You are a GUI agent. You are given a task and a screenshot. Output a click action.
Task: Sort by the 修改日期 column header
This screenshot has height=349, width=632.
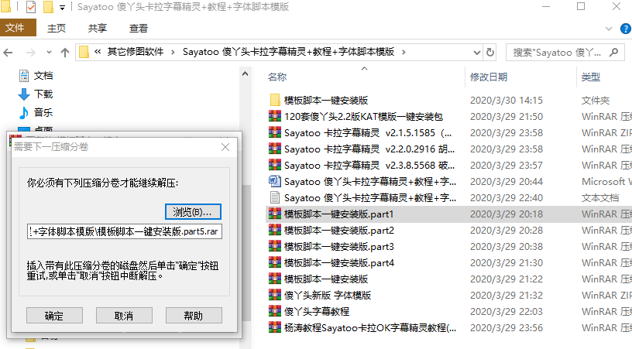pos(489,77)
